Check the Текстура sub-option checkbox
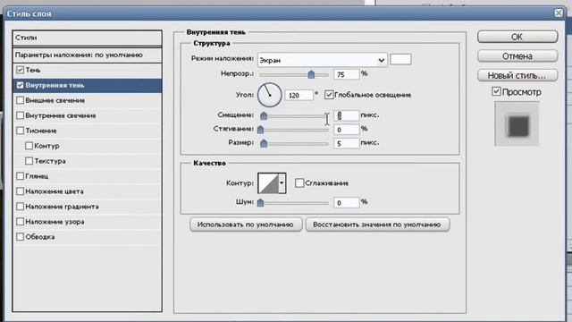 29,161
